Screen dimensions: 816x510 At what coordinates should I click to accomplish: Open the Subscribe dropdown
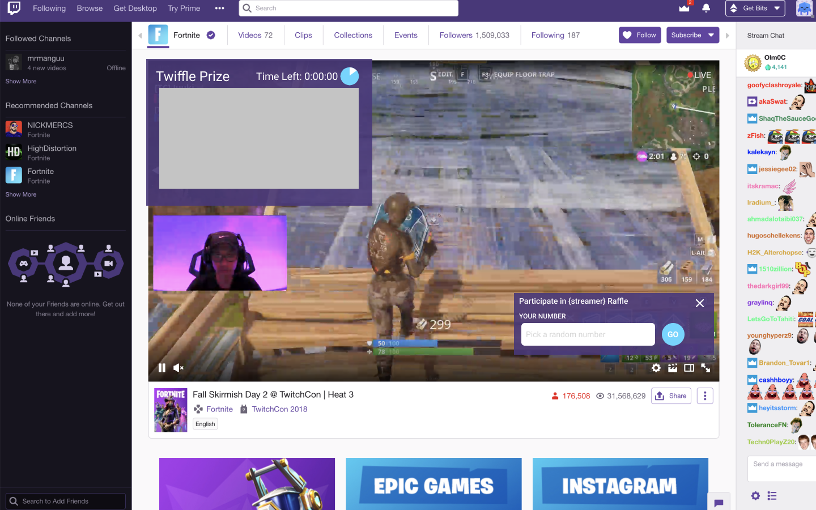point(693,35)
